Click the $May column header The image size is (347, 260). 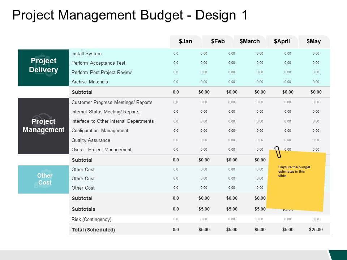coord(314,42)
